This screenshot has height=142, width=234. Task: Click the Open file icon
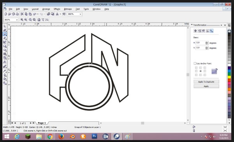point(10,14)
